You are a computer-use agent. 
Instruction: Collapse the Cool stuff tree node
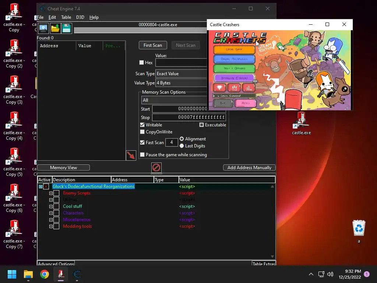[x=51, y=206]
